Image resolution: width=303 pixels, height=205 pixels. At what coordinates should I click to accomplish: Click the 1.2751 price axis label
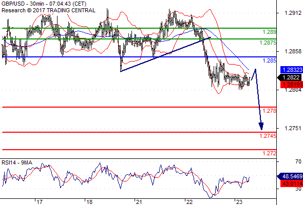click(293, 128)
